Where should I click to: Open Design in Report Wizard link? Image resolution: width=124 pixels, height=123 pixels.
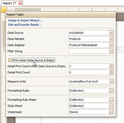coord(25,20)
